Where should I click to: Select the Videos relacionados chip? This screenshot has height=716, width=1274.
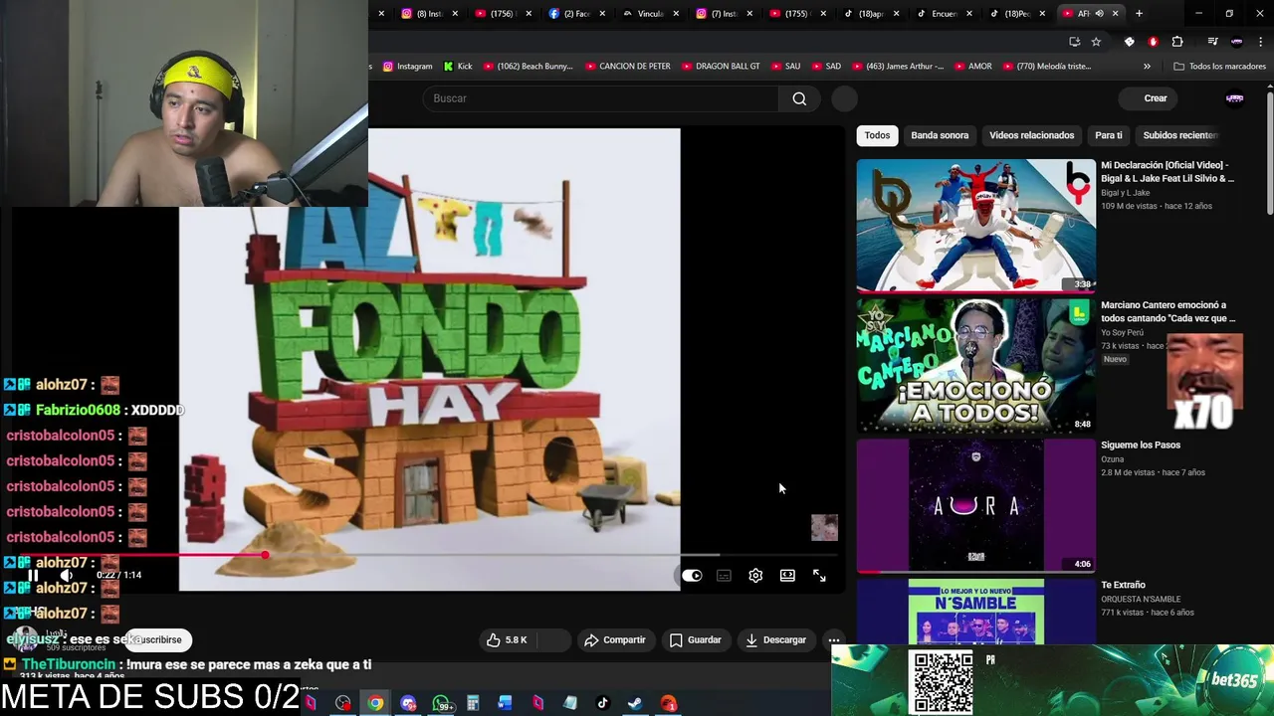pyautogui.click(x=1031, y=135)
